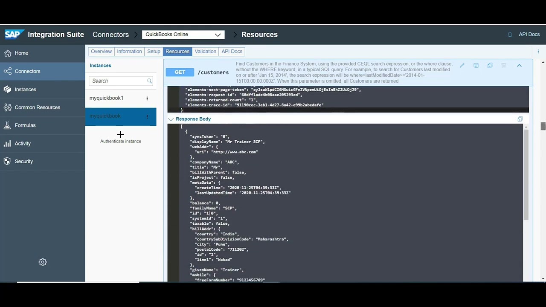Click the Home house icon
The image size is (546, 307).
tap(7, 53)
